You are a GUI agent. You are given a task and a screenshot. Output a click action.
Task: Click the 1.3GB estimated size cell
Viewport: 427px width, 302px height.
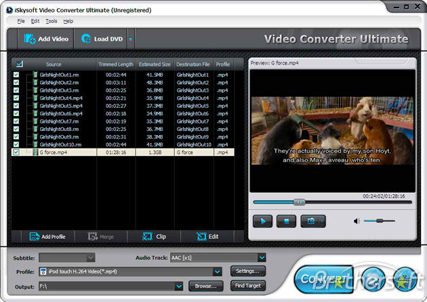[x=155, y=153]
